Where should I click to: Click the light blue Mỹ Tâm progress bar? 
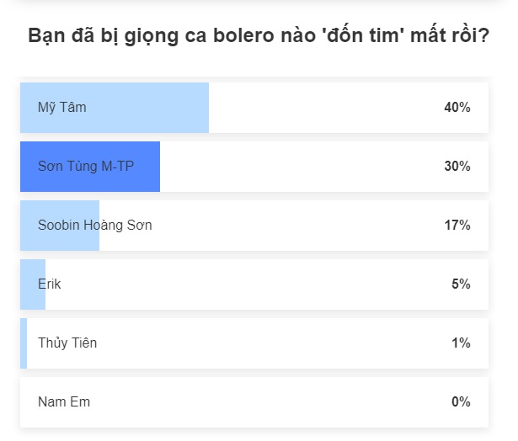point(152,108)
